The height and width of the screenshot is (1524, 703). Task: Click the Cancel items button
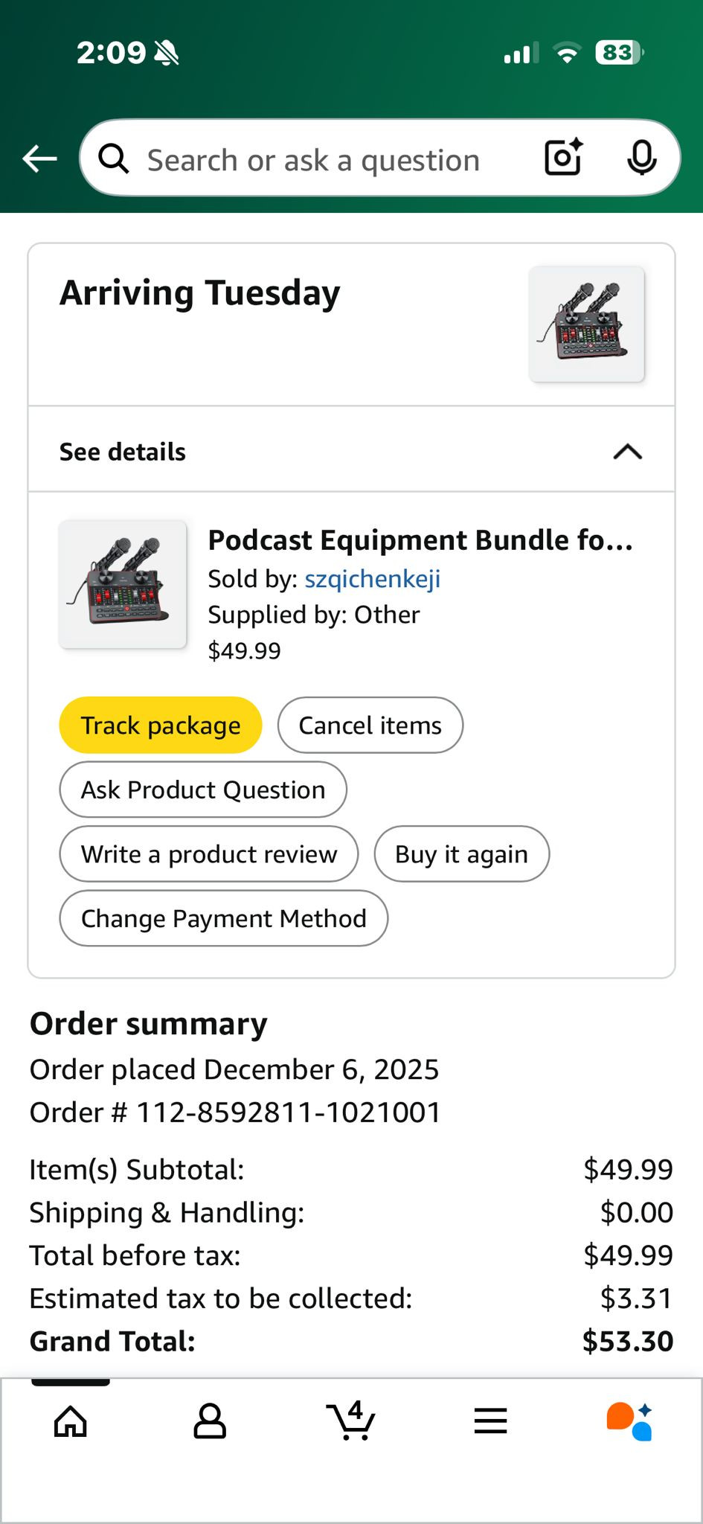point(370,725)
